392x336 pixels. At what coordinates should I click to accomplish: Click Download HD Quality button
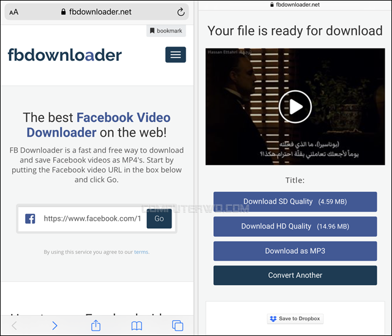295,226
